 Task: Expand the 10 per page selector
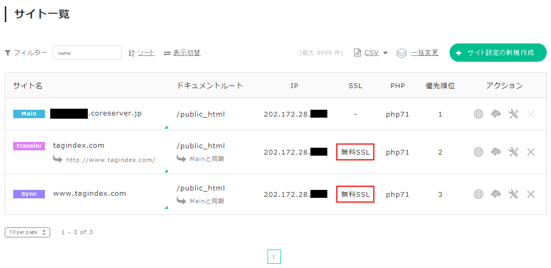point(27,232)
